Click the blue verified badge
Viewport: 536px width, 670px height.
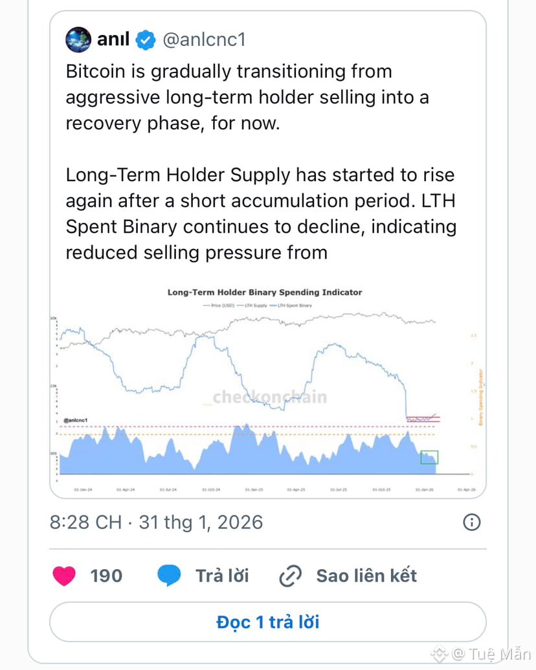pyautogui.click(x=145, y=40)
